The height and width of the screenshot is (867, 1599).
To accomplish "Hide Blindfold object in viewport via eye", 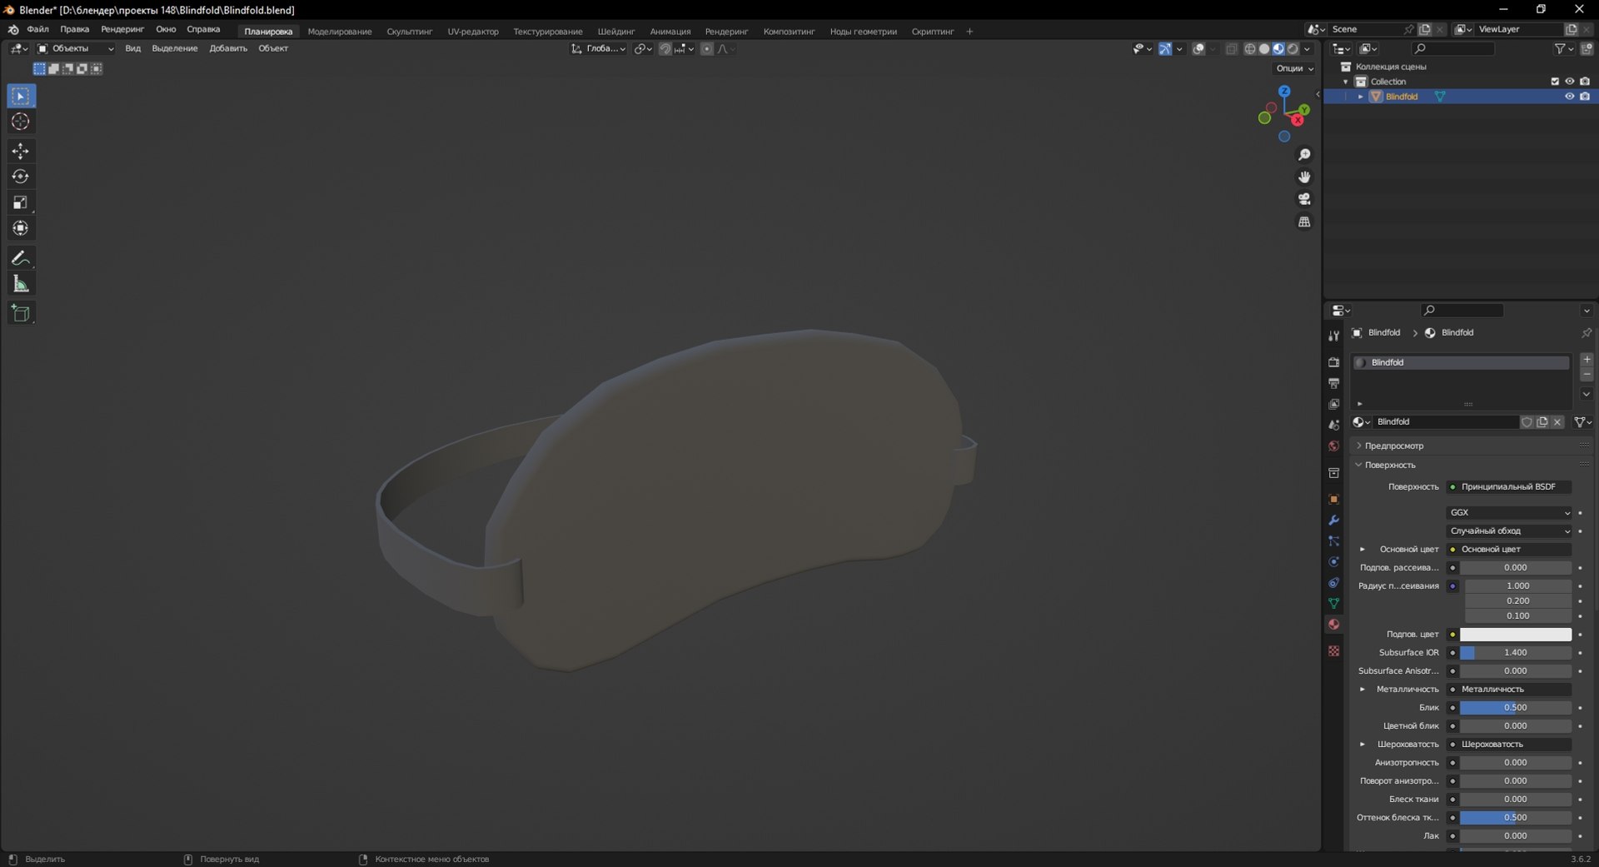I will (x=1569, y=97).
